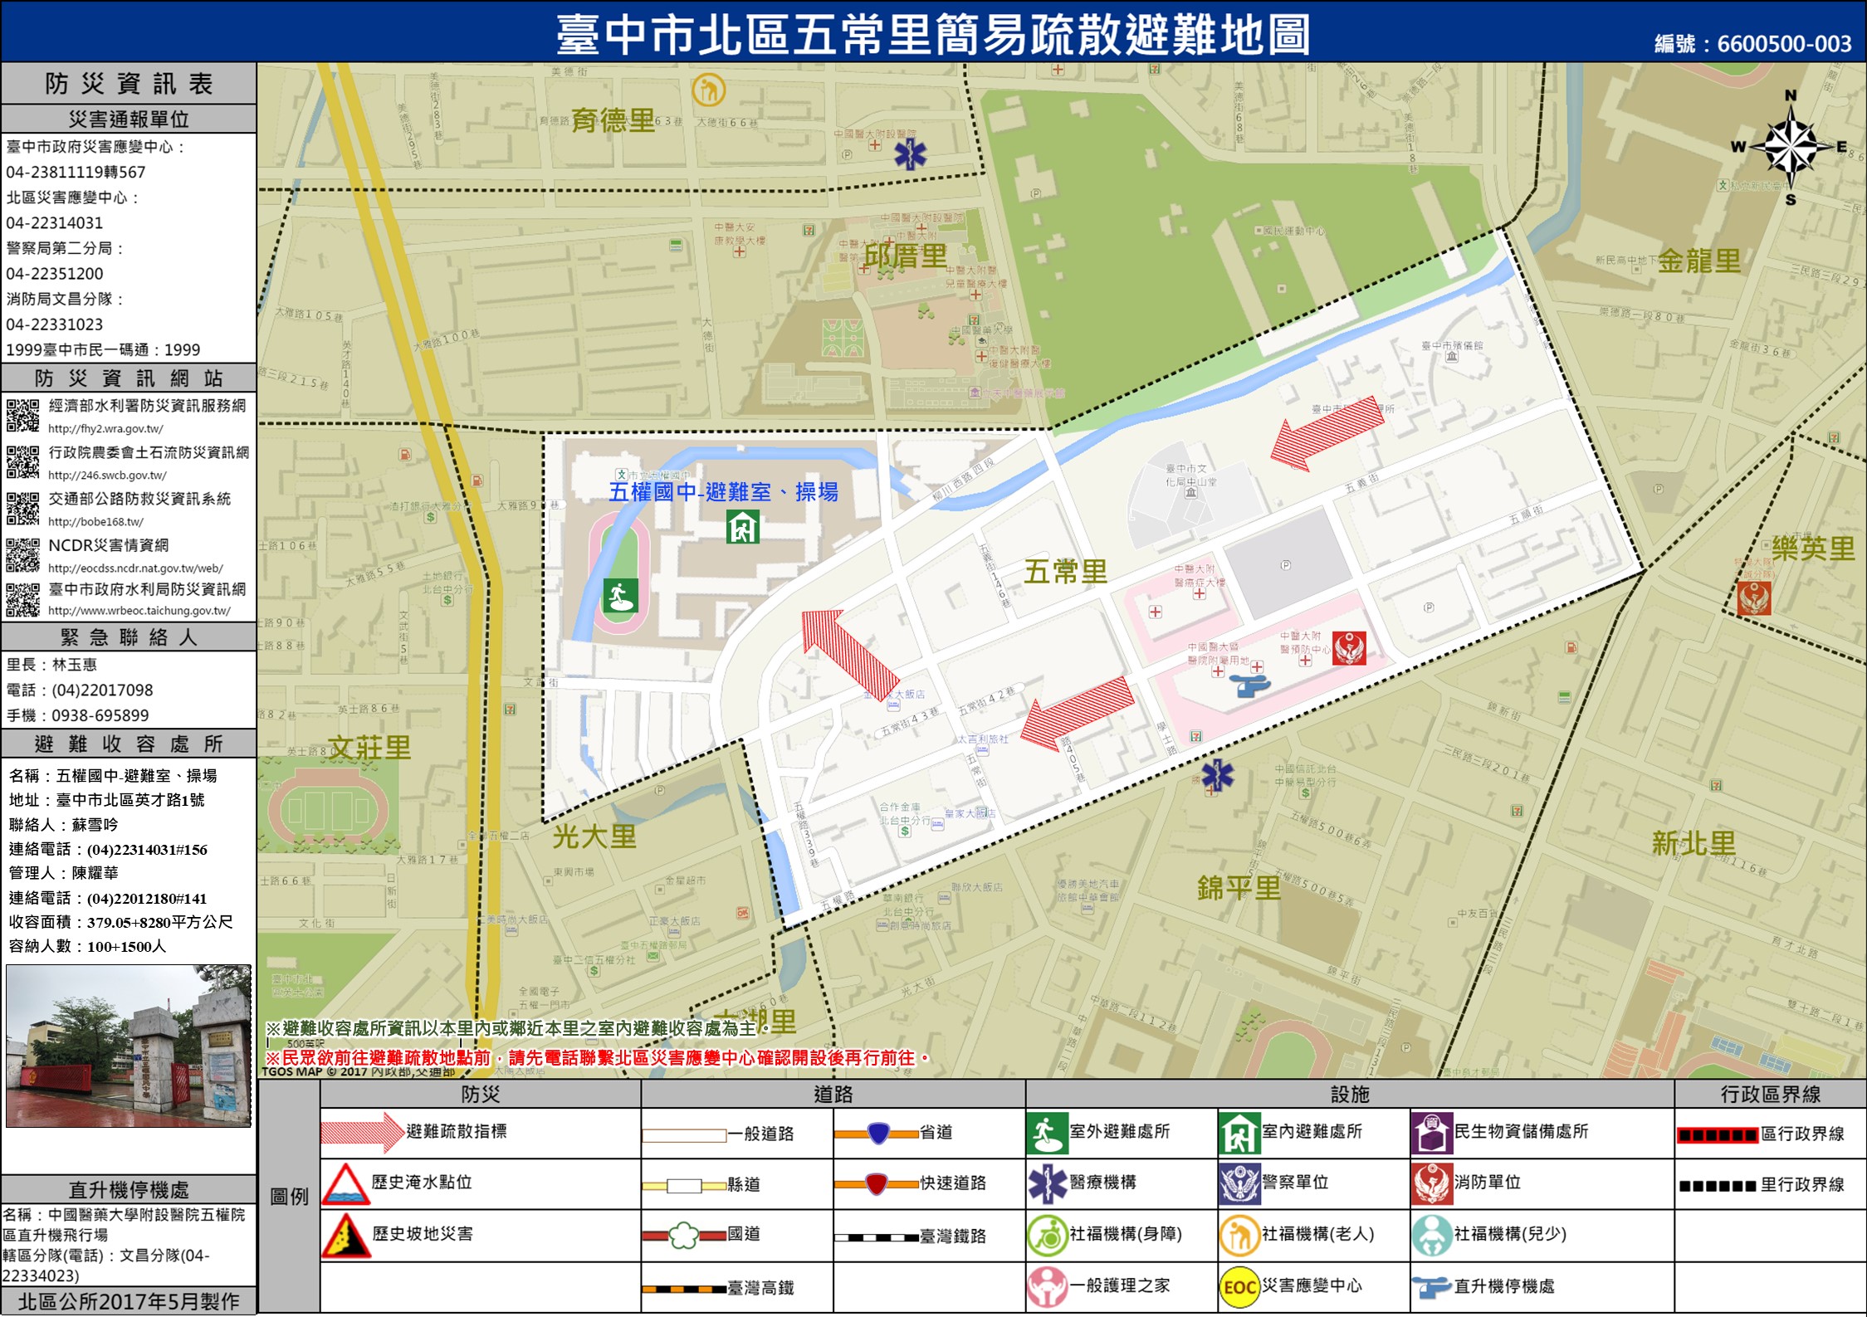Screen dimensions: 1867x1317
Task: Click the 社福機構(老人) legend icon
Action: (1239, 1236)
